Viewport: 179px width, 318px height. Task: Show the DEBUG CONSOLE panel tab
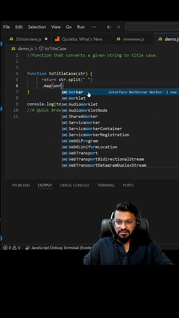tap(75, 185)
